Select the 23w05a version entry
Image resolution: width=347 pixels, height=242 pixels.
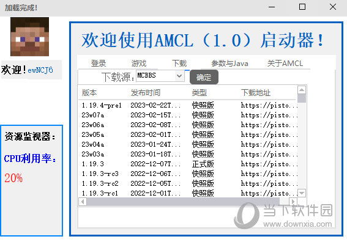point(188,134)
